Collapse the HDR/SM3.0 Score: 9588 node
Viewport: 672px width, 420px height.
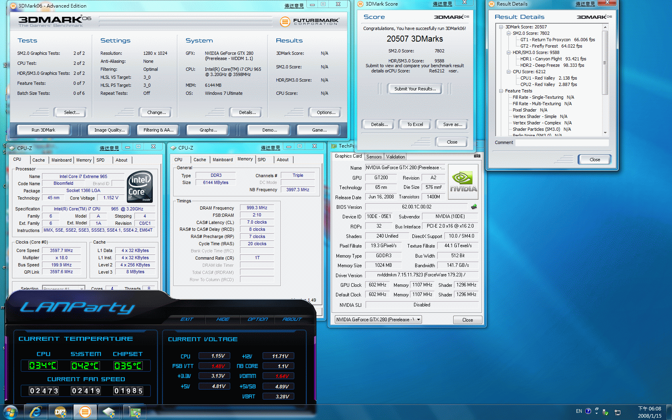(508, 52)
